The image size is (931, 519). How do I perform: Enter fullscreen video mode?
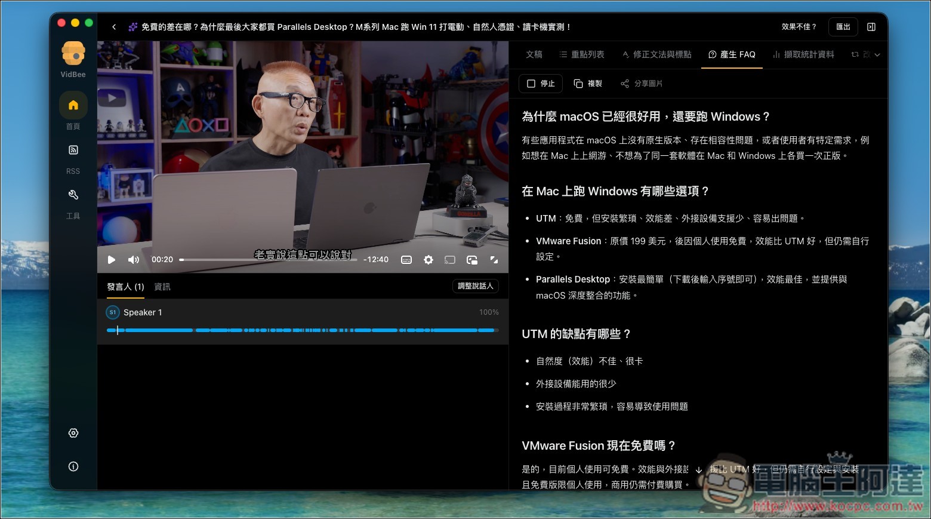click(494, 260)
